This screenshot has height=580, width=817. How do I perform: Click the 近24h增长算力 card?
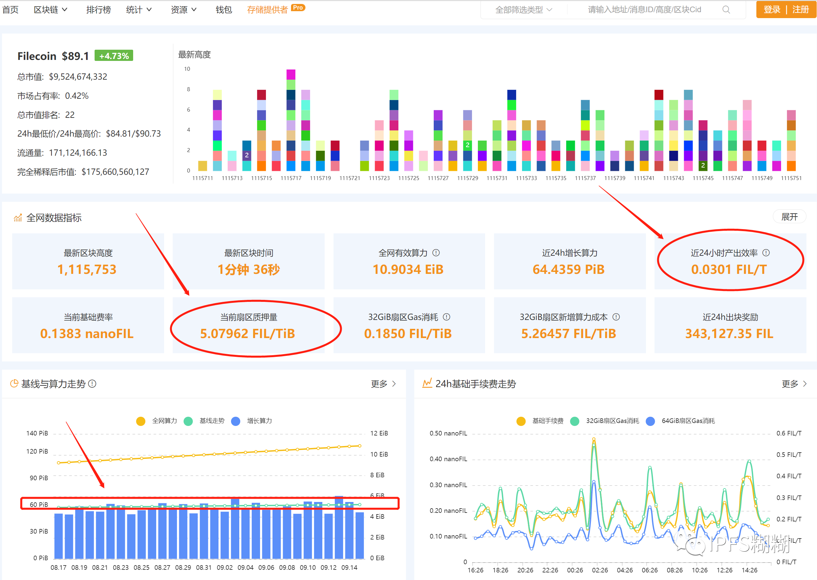pyautogui.click(x=569, y=261)
